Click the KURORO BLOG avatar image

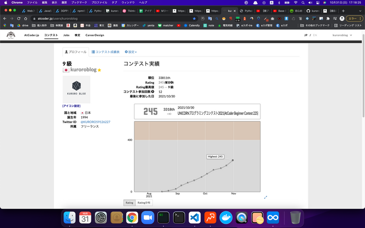click(x=76, y=89)
